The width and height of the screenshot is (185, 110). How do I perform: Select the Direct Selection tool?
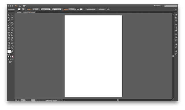[x=12, y=15]
